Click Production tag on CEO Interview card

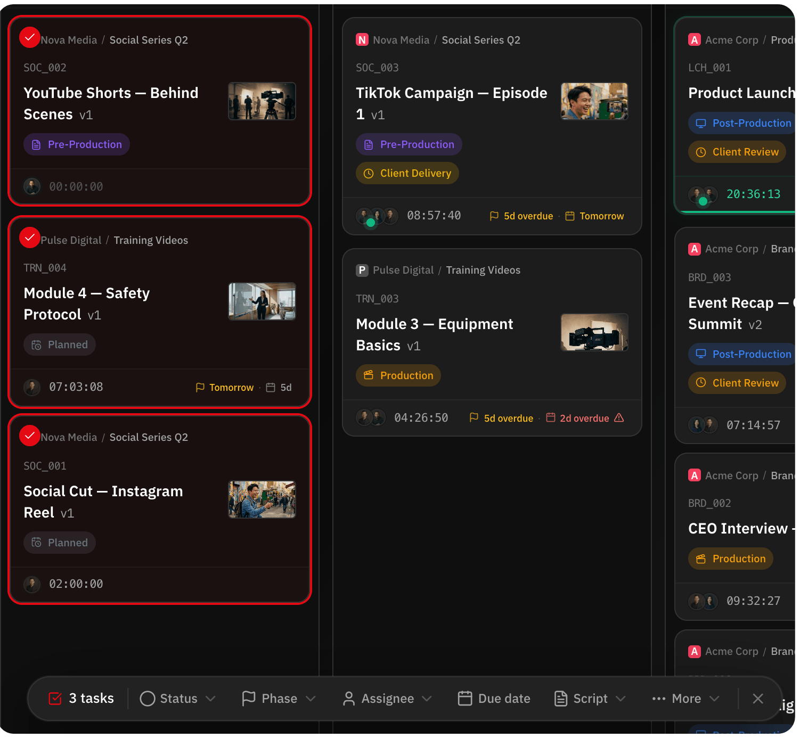(x=731, y=559)
